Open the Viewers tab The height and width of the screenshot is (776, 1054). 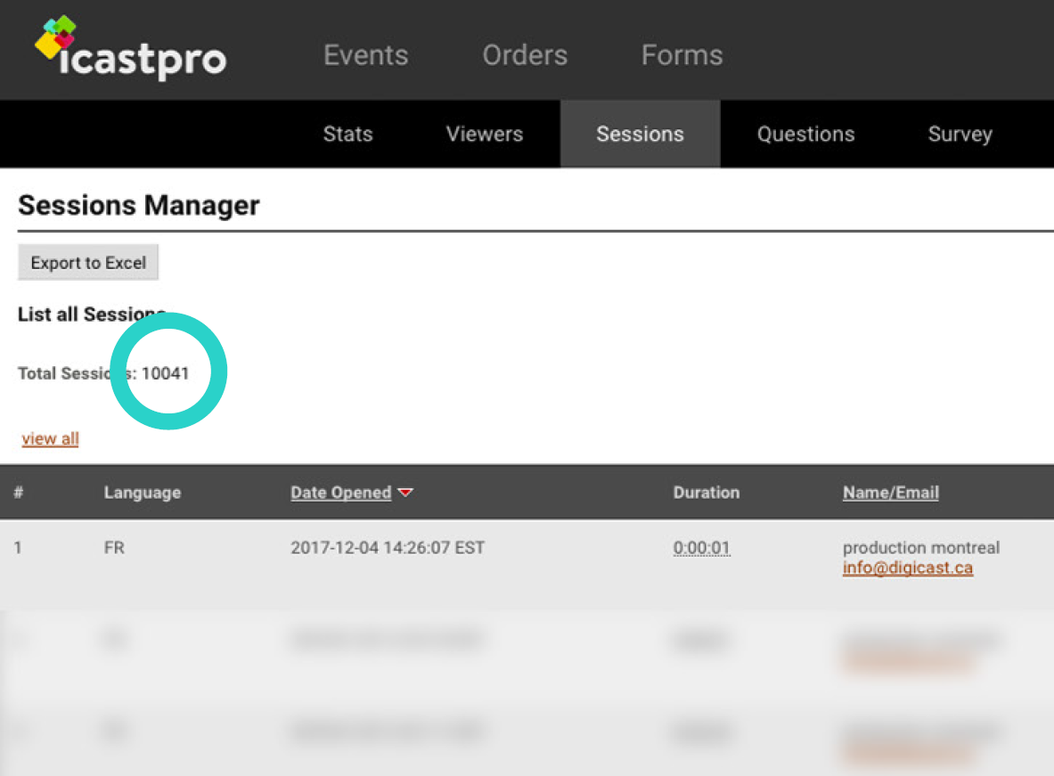(484, 135)
